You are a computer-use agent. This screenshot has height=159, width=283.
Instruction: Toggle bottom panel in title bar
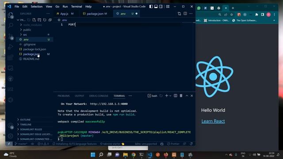point(156,7)
